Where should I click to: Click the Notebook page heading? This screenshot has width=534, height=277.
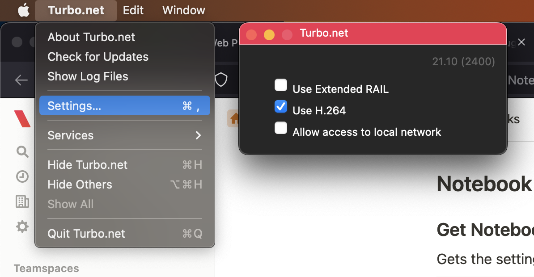pyautogui.click(x=484, y=184)
